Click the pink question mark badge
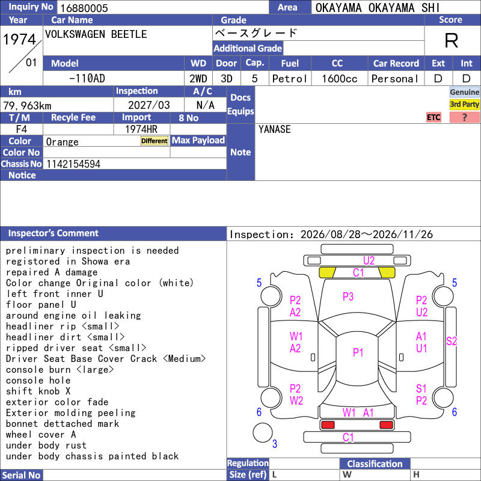The image size is (481, 481). [x=464, y=117]
